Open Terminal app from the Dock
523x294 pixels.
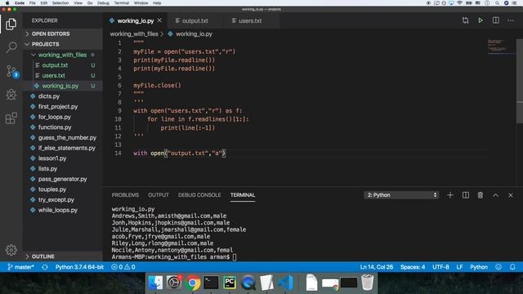(211, 283)
